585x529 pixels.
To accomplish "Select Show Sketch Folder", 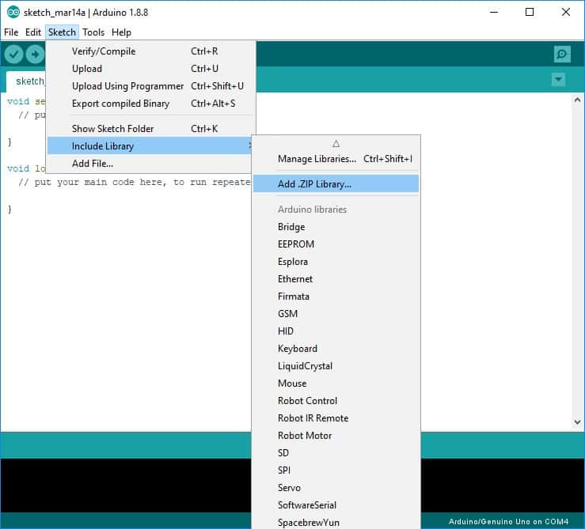I will 150,129.
